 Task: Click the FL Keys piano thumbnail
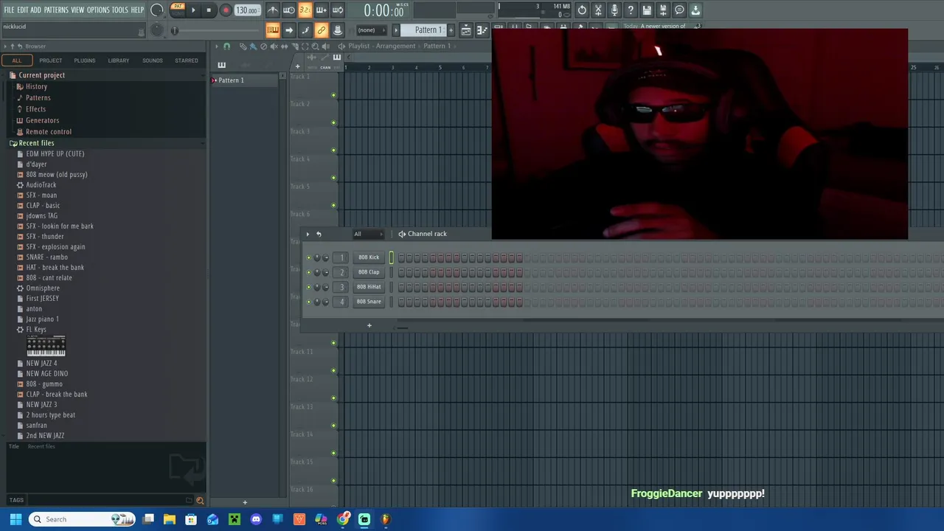click(46, 346)
